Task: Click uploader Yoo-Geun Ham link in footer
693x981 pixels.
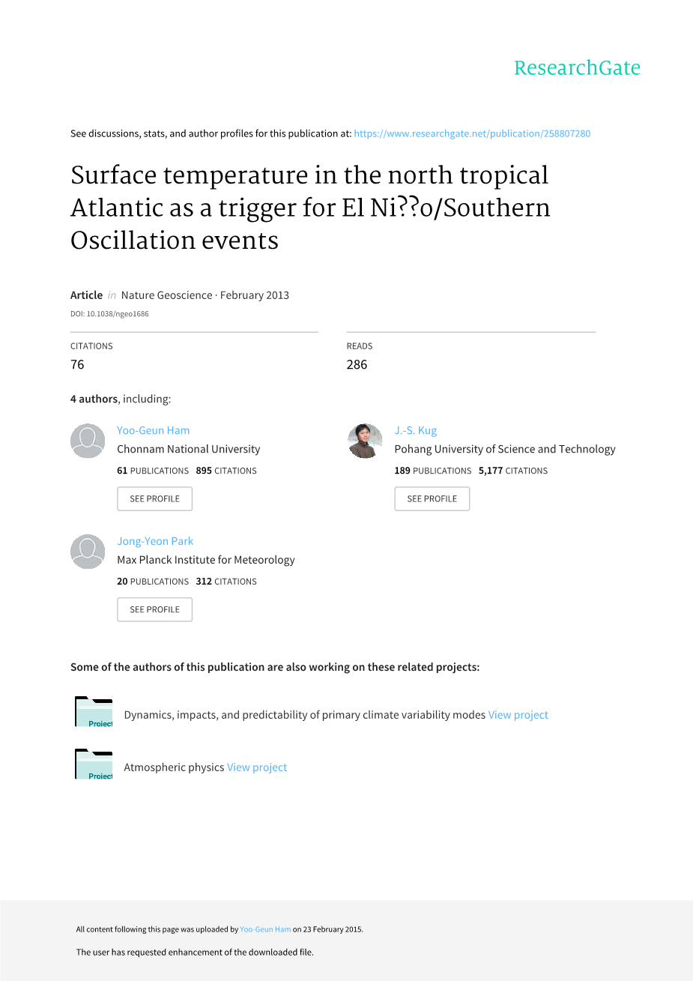Action: (x=265, y=929)
